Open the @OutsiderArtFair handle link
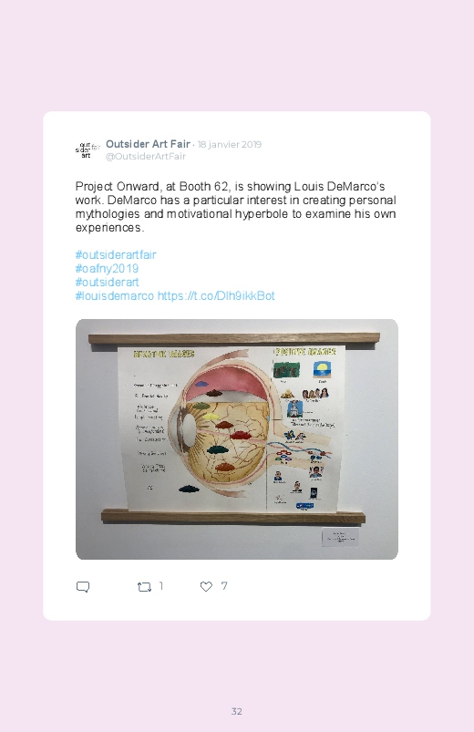This screenshot has width=474, height=732. pos(146,157)
